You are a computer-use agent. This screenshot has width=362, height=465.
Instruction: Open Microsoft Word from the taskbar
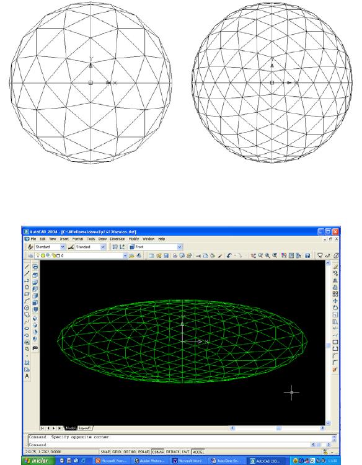tap(188, 461)
